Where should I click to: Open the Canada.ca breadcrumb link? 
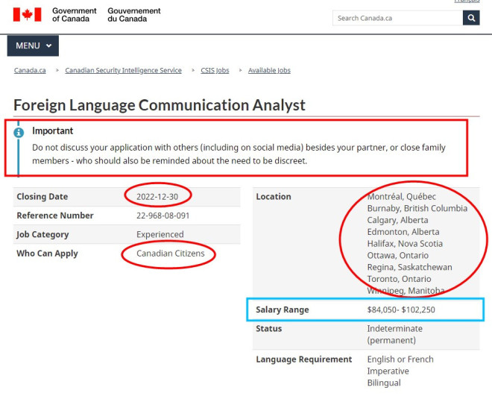30,70
